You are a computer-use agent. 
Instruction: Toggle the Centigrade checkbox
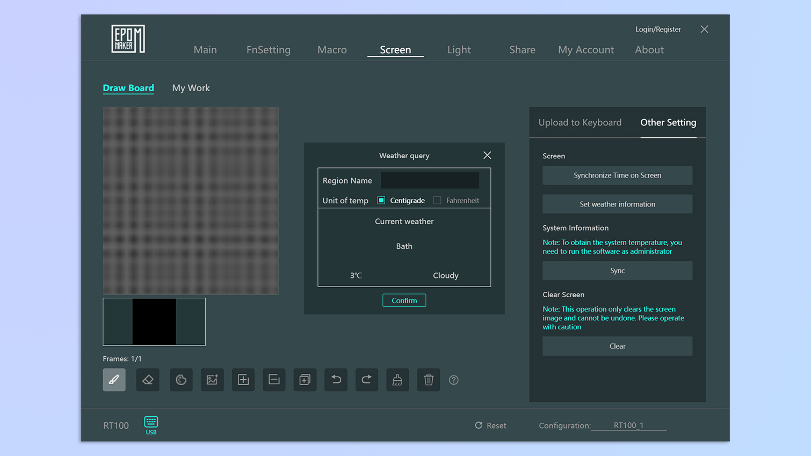coord(381,200)
